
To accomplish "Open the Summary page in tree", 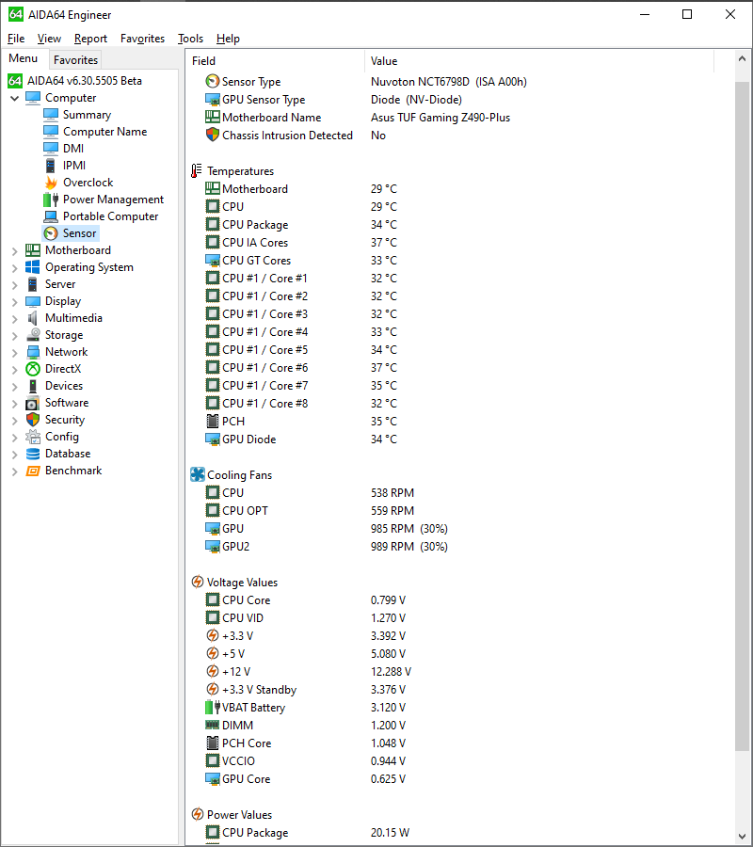I will 87,115.
